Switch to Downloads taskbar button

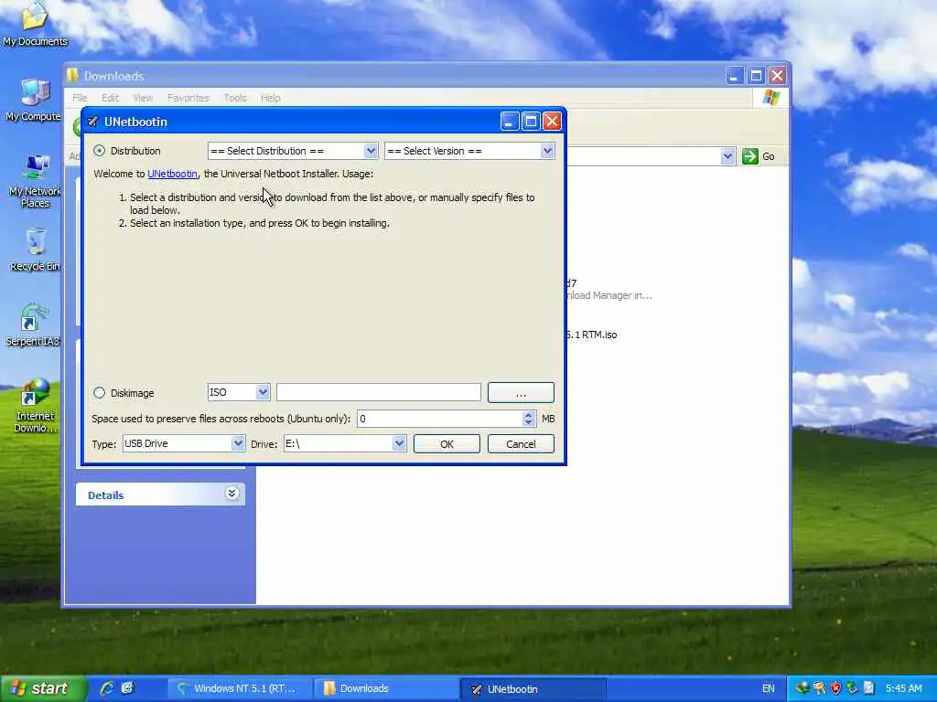click(386, 689)
